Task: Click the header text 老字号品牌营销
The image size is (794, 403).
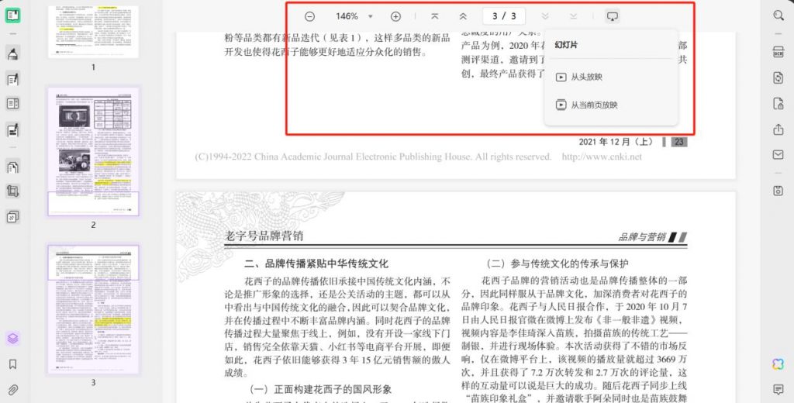Action: (x=264, y=236)
